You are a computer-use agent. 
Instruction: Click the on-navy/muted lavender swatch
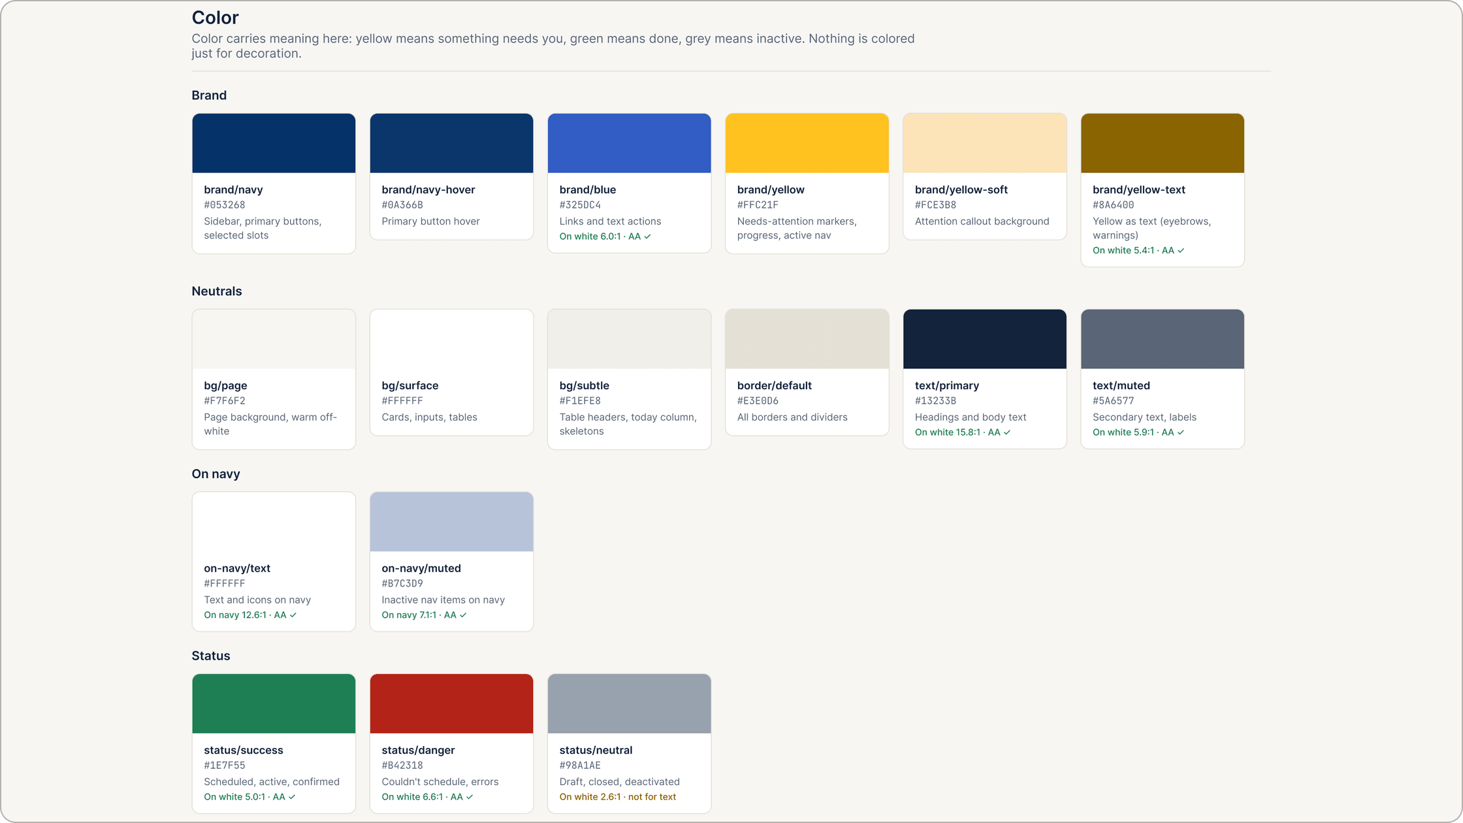point(451,522)
